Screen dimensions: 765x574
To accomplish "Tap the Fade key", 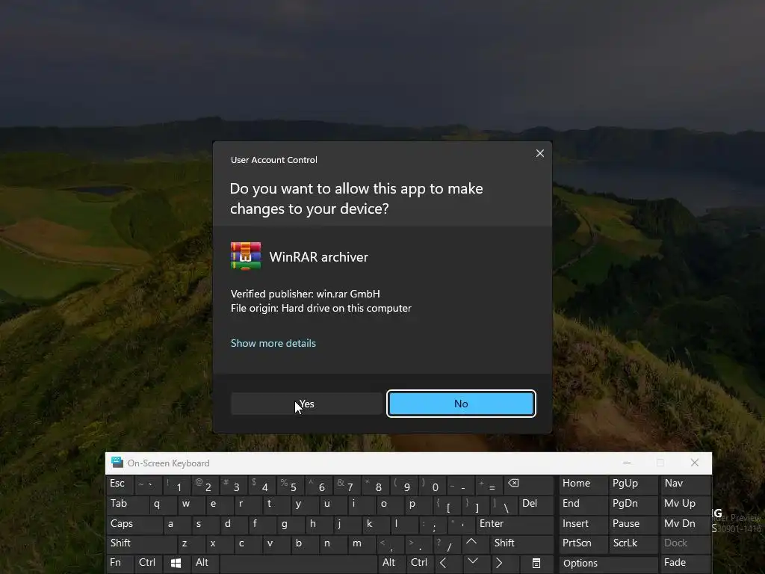I will [686, 564].
